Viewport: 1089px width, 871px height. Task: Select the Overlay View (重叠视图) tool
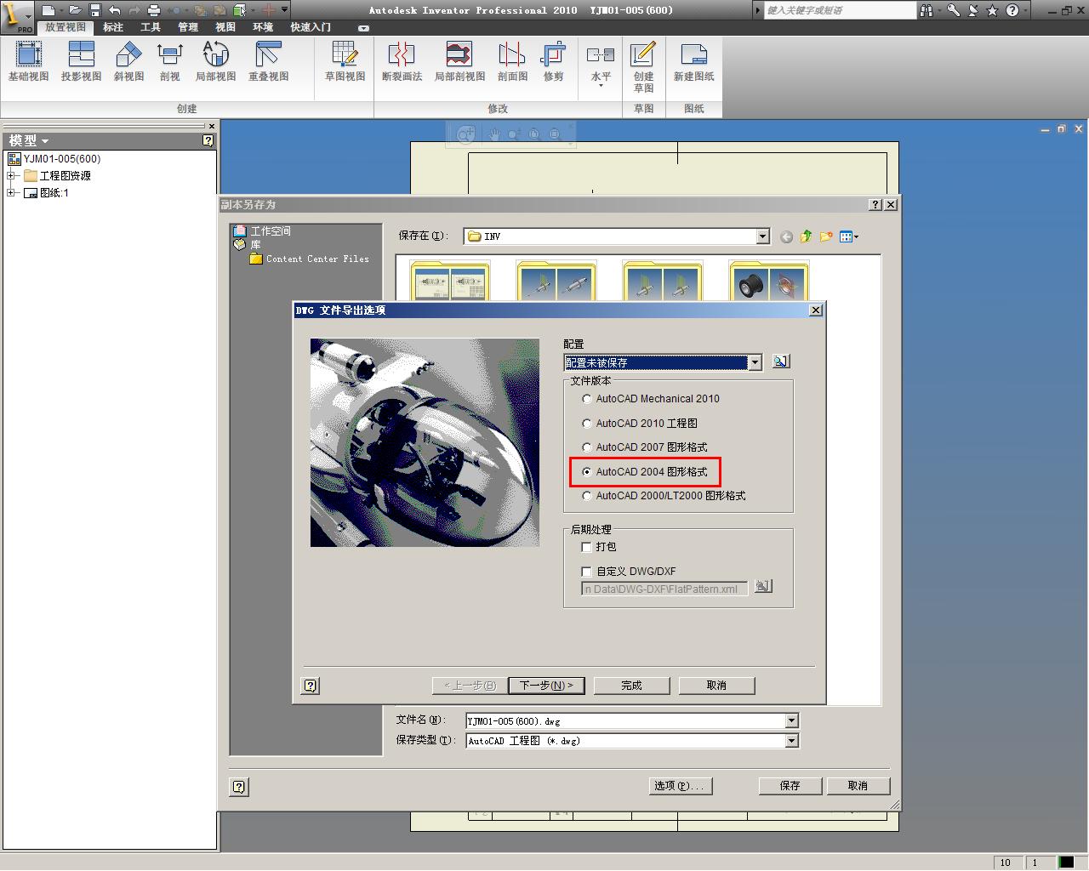269,62
